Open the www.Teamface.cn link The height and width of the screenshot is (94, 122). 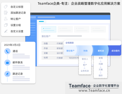pyautogui.click(x=94, y=90)
